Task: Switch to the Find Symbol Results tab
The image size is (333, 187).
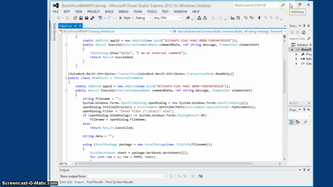Action: click(119, 182)
